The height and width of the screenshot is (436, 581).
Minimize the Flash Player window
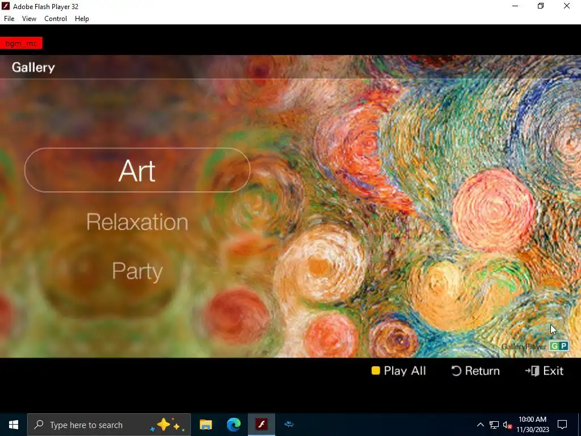[x=515, y=6]
